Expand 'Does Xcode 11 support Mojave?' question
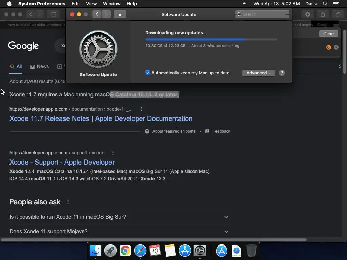 click(120, 232)
